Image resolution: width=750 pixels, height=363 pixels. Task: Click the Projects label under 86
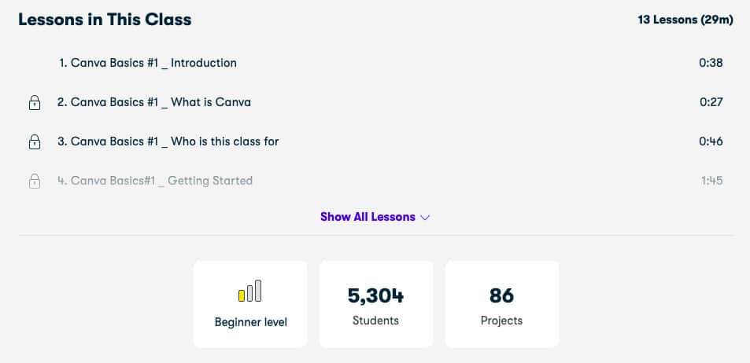coord(501,321)
